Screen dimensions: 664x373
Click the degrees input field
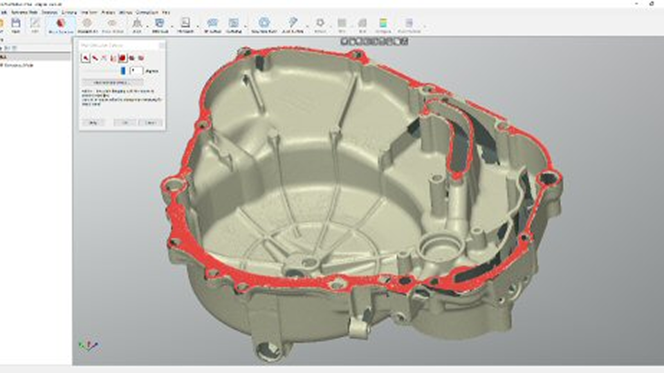click(x=136, y=70)
